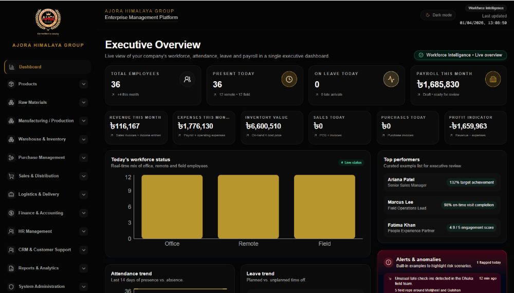Click the '1 flagged today' text

tap(488, 263)
